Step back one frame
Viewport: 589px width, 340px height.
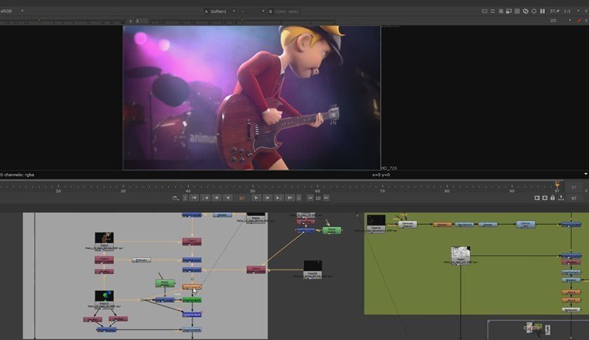(x=217, y=197)
